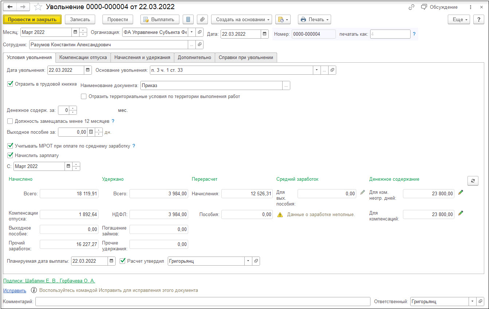Screen dimensions: 489x309
Task: Open calendar picker for Месяц field
Action: click(x=75, y=32)
